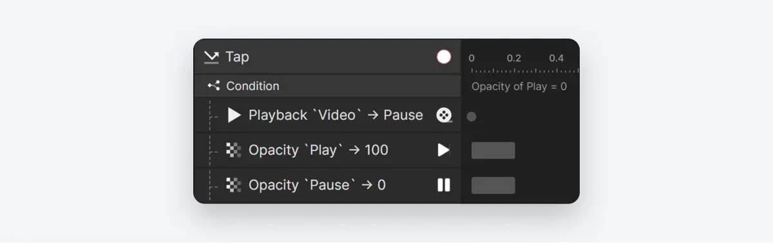
Task: Click the Tap trigger icon
Action: coord(211,57)
